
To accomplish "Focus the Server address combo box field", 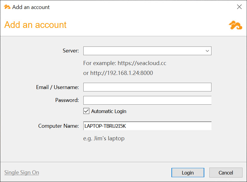I will 147,51.
